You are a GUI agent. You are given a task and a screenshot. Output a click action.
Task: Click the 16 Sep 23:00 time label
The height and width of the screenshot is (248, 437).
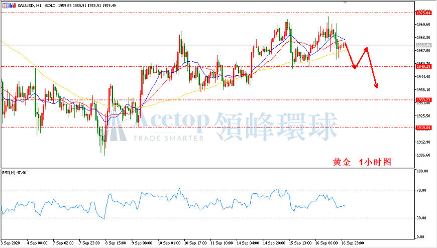coord(353,243)
